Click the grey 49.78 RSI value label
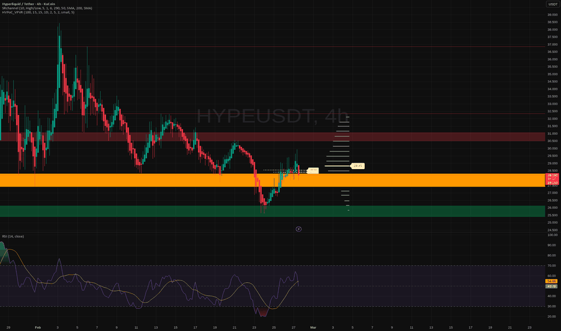 coord(551,286)
